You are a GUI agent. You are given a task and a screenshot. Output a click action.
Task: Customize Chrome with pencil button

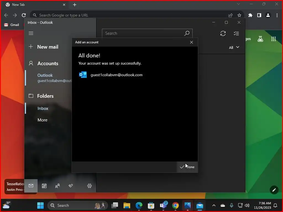point(274,190)
